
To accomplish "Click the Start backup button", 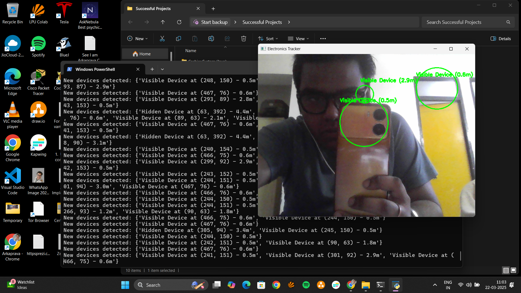I will pos(211,22).
